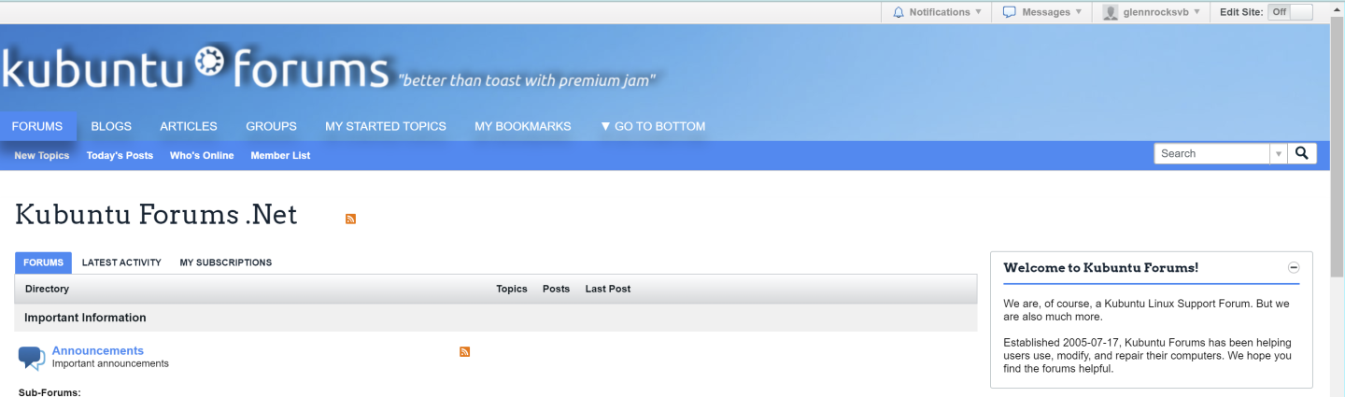Viewport: 1345px width, 397px height.
Task: Click the Last Post column header
Action: point(608,289)
